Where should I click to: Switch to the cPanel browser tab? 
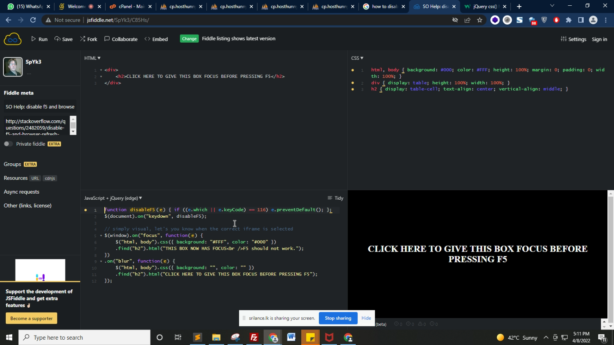coord(130,7)
